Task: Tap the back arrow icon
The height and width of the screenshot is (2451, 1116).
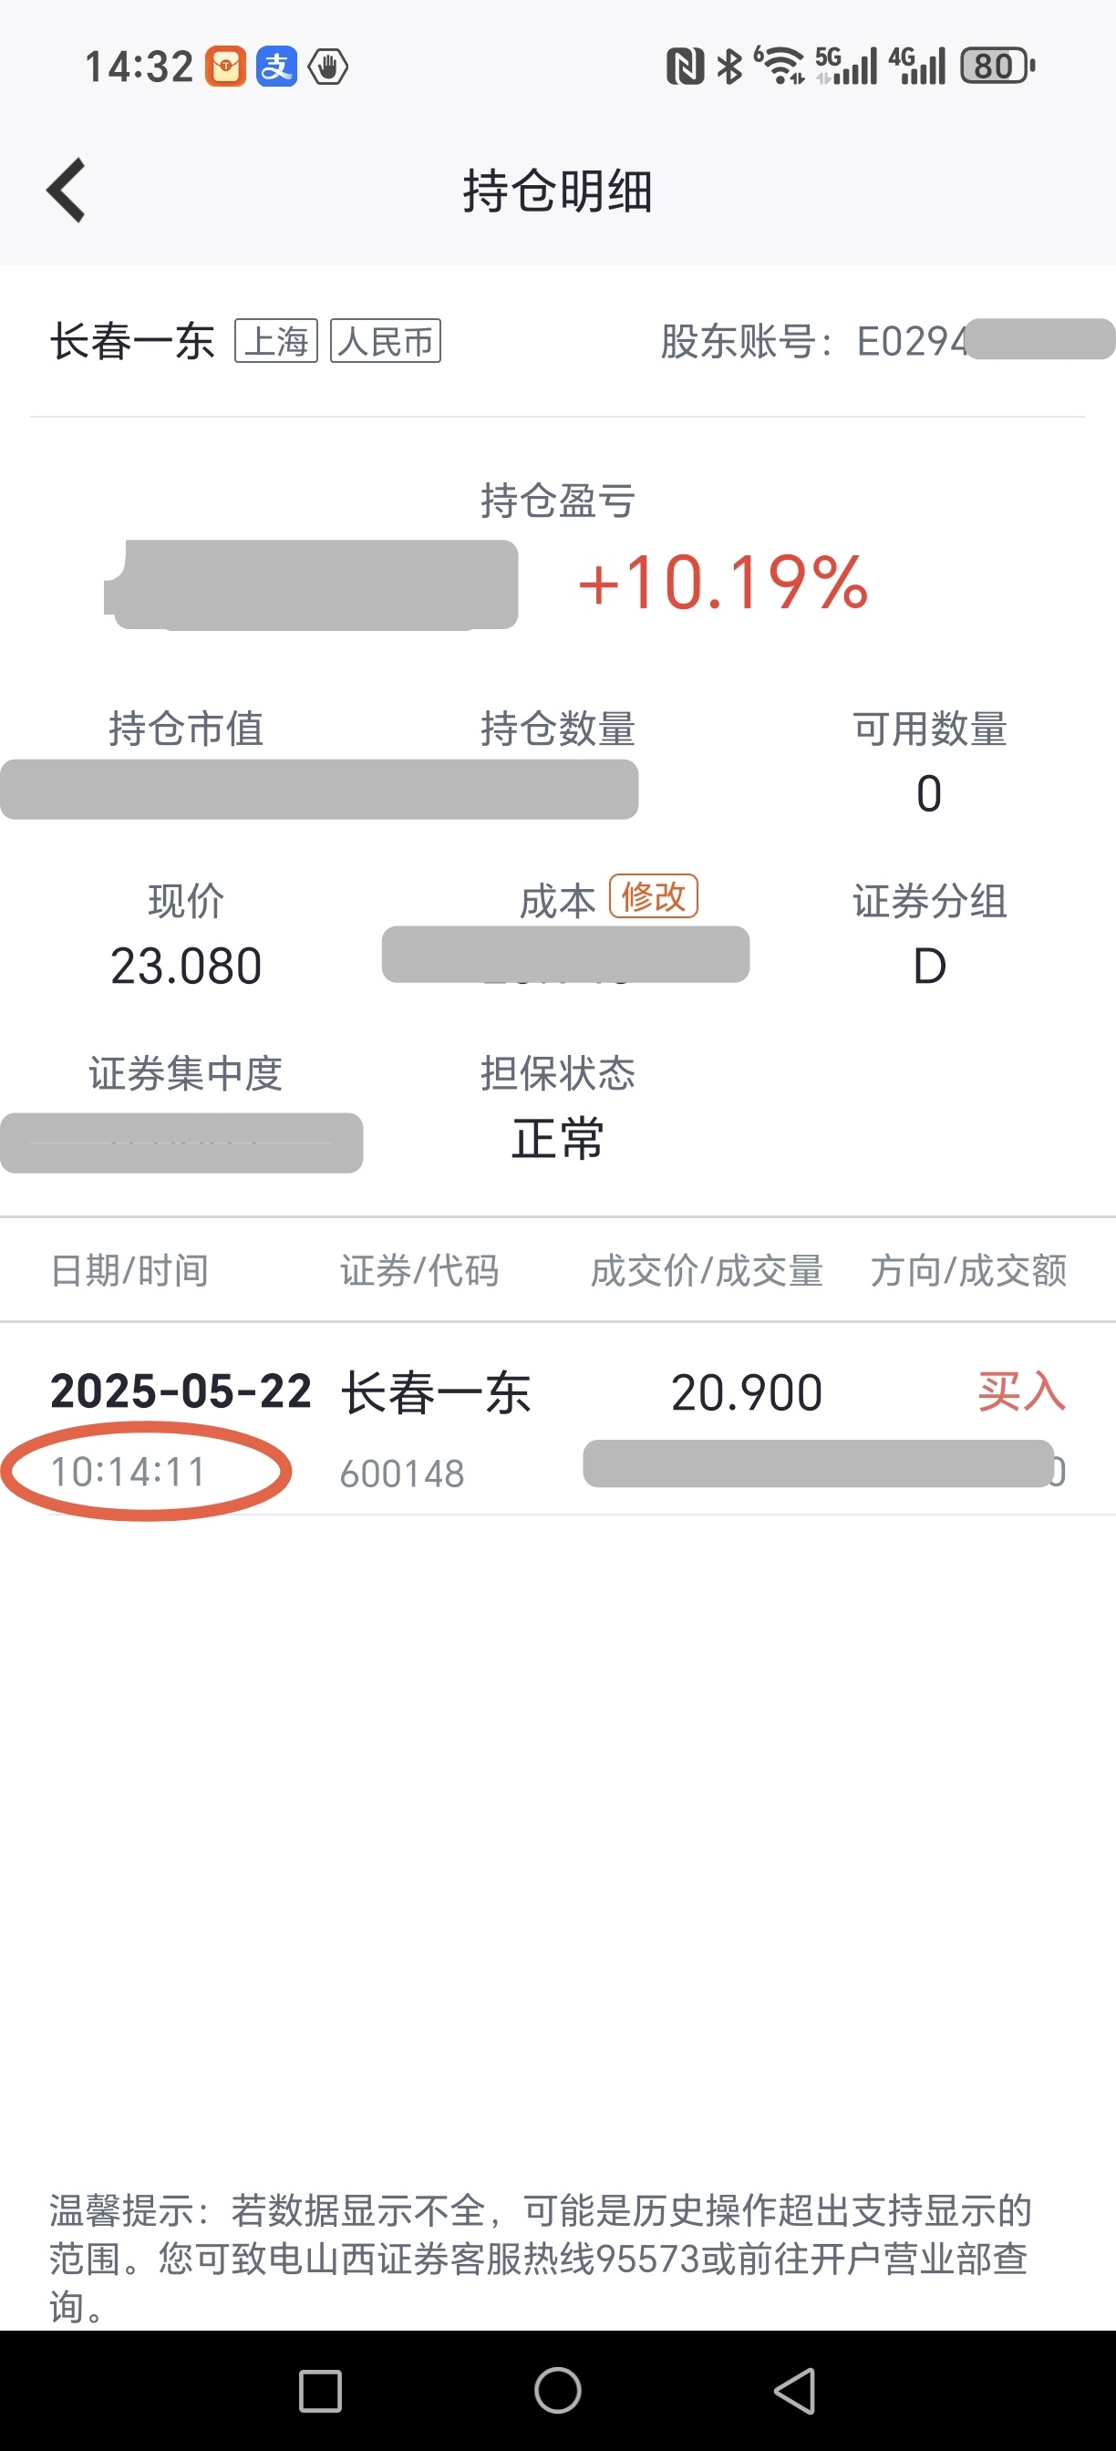Action: [x=67, y=191]
